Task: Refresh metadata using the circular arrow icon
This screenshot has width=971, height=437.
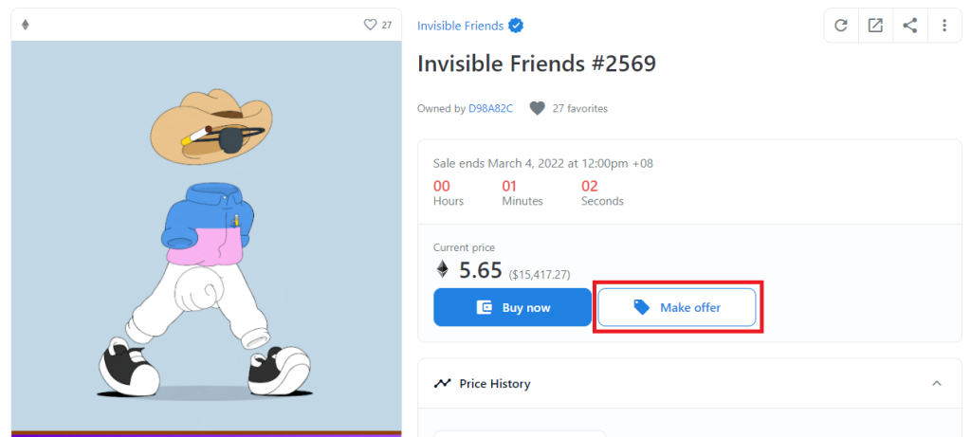Action: tap(841, 26)
